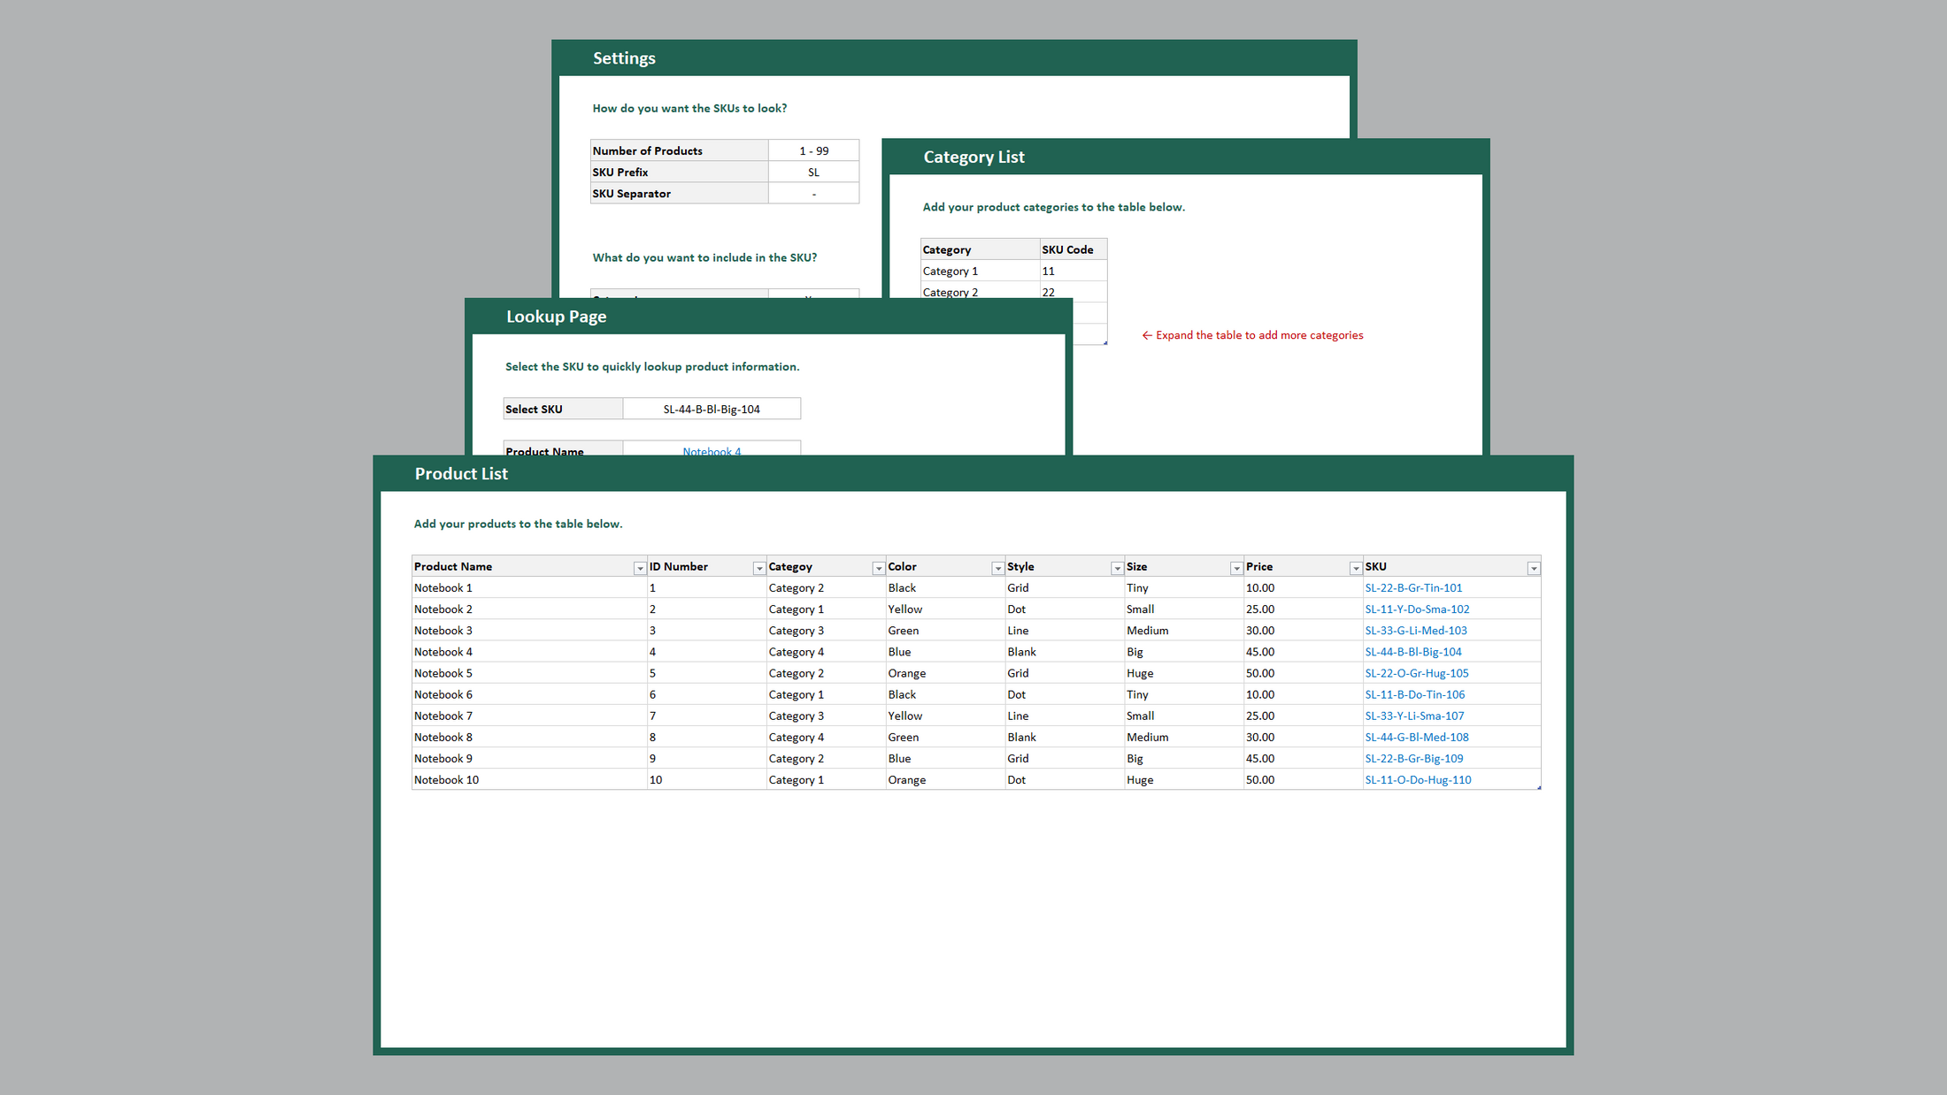Click the Product List table resize handle

tap(1539, 787)
